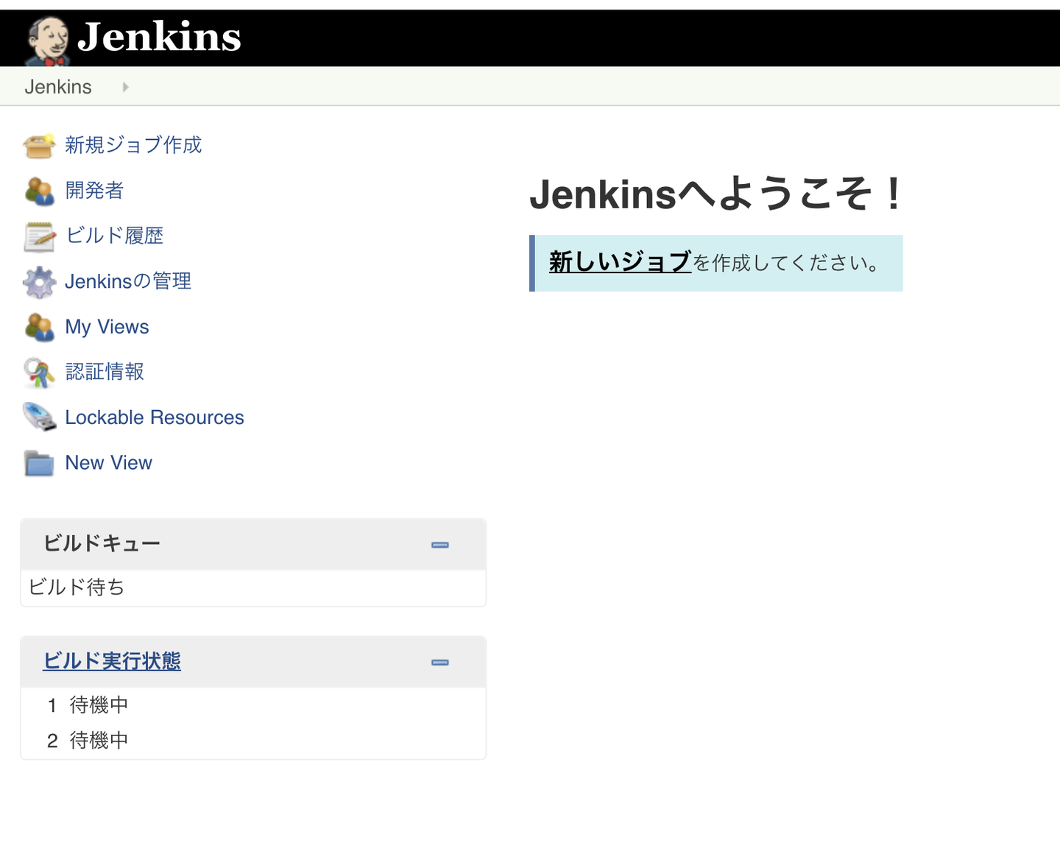Open 開発者 in the sidebar
Image resolution: width=1060 pixels, height=865 pixels.
[x=94, y=191]
